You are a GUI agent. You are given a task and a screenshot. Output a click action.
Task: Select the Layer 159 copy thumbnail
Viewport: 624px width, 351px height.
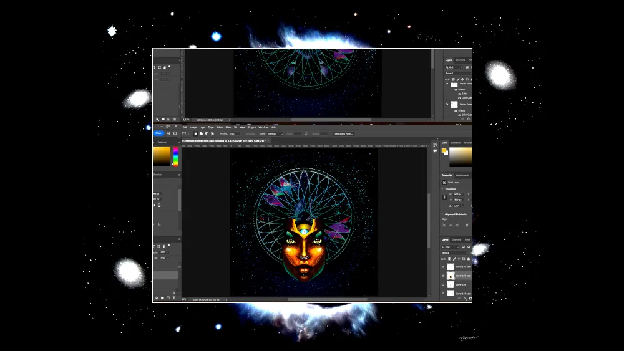tap(451, 276)
